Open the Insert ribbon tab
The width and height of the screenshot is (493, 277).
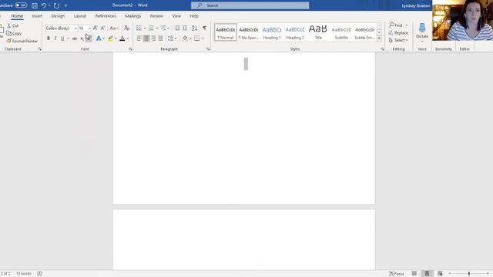tap(37, 15)
